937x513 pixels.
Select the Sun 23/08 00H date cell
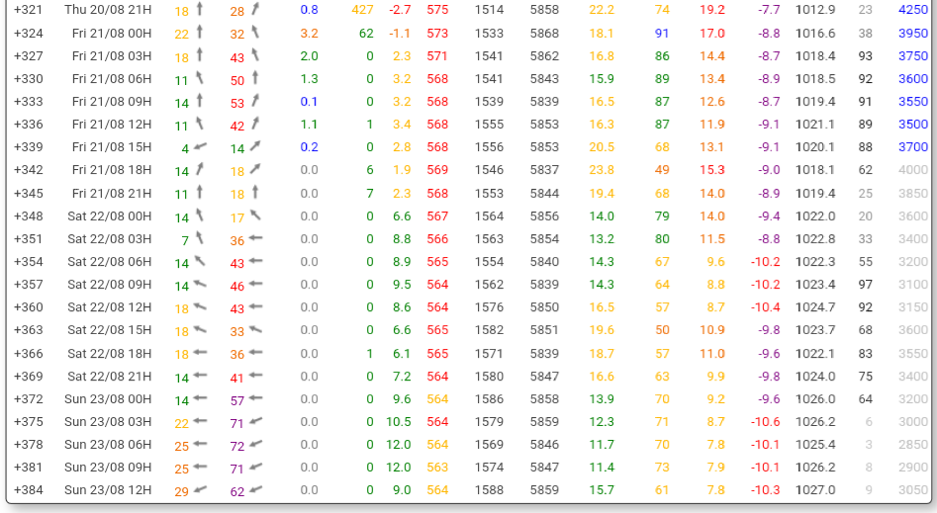108,399
